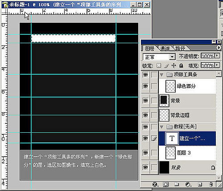Lock all padlock icon
Screen dimensions: 223x191
[181, 65]
